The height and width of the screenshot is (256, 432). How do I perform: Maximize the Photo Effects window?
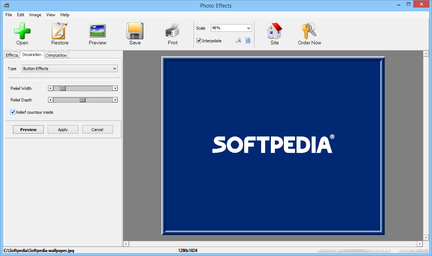408,4
